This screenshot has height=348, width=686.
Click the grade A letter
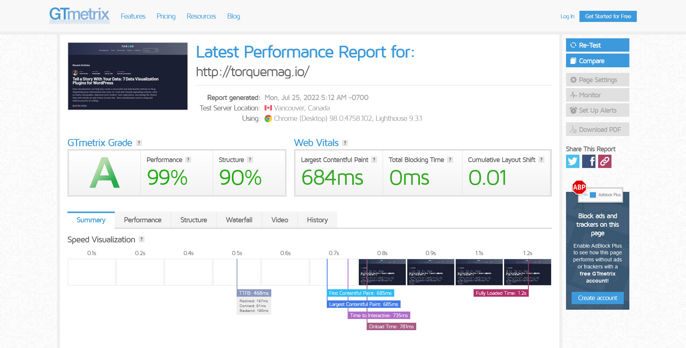[105, 173]
